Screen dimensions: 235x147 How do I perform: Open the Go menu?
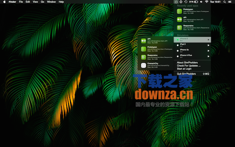[43, 2]
